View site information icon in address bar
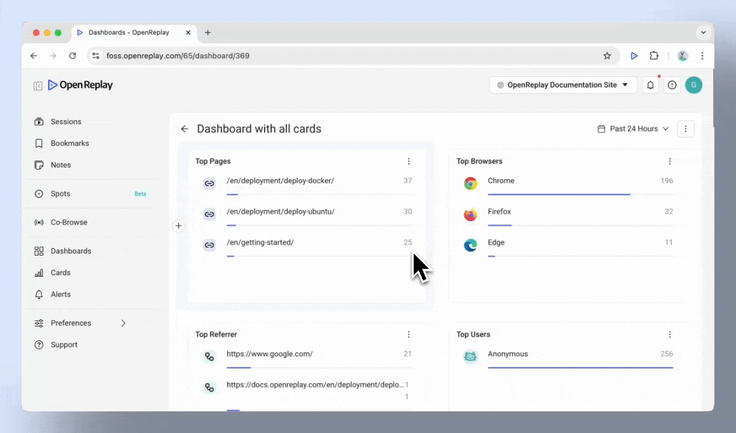 click(x=96, y=56)
